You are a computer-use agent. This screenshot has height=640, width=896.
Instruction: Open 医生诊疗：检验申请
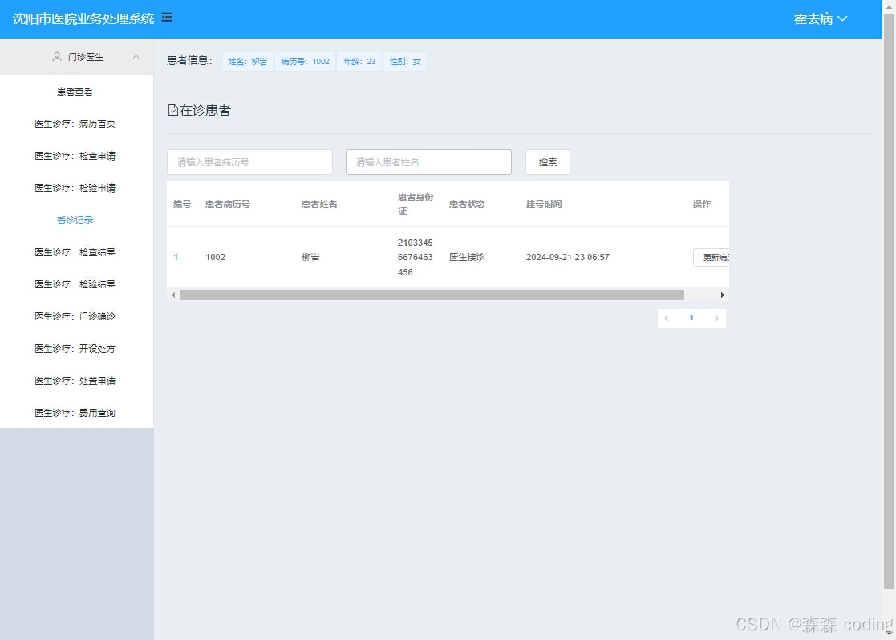(x=75, y=188)
